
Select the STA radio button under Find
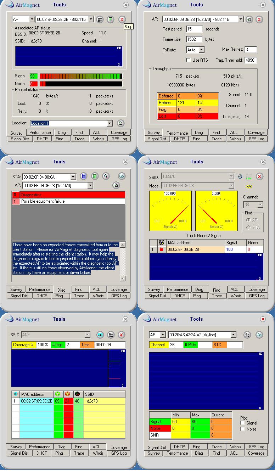(248, 227)
